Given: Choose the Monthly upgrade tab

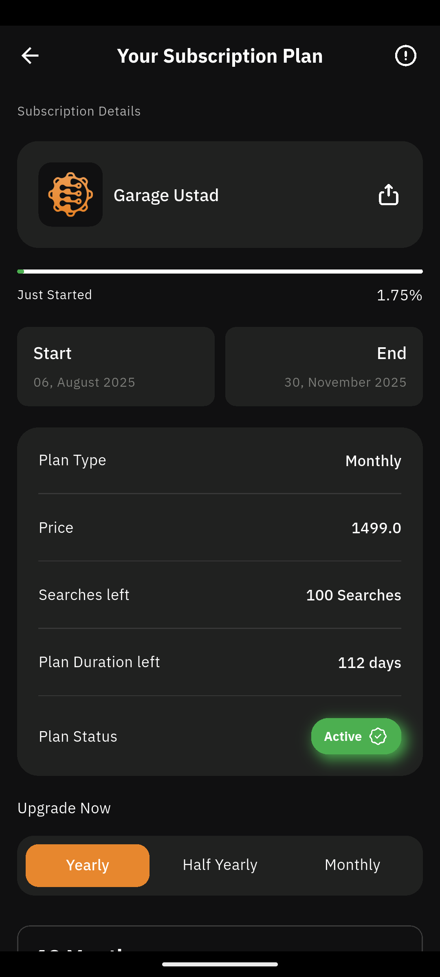Looking at the screenshot, I should point(352,865).
